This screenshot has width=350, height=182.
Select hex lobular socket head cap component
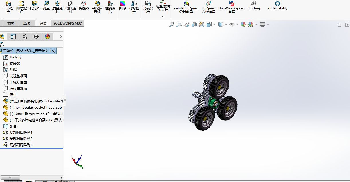(x=33, y=108)
